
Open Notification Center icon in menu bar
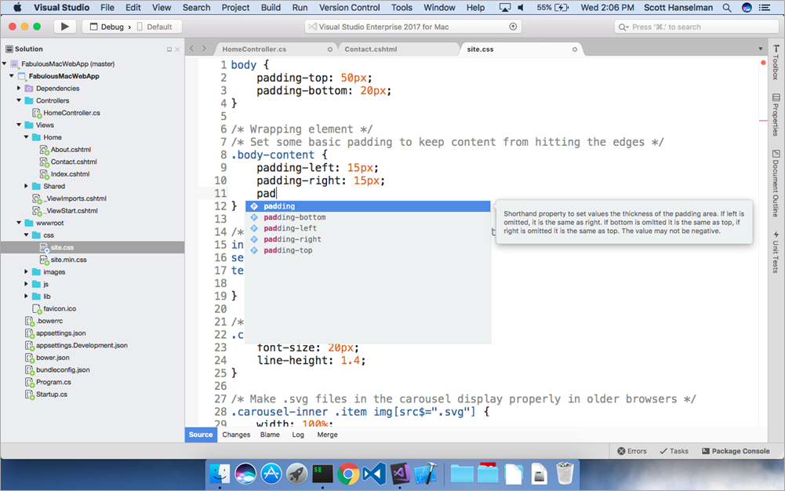click(x=765, y=8)
